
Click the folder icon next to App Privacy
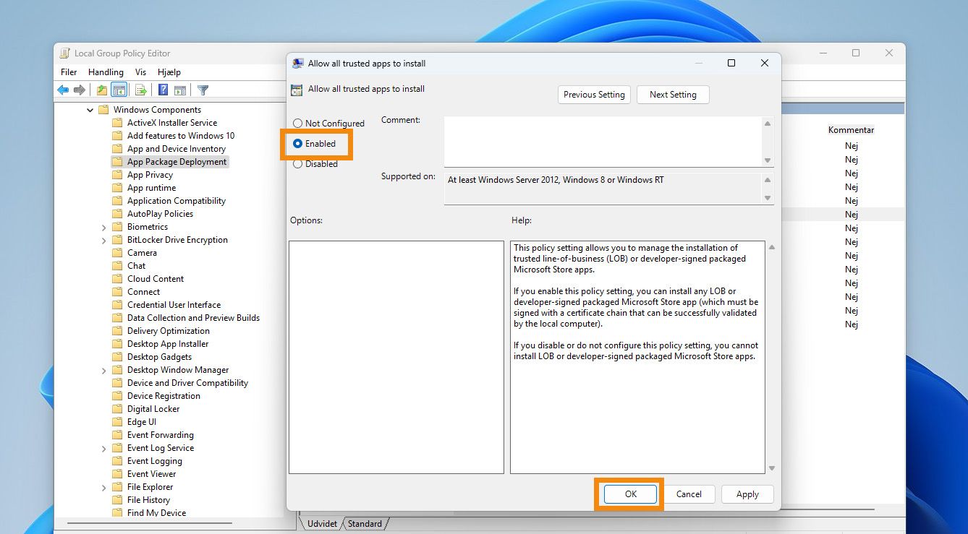point(117,175)
